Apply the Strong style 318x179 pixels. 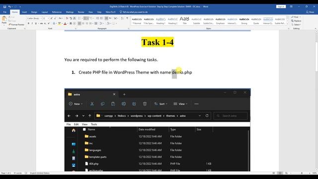244,21
